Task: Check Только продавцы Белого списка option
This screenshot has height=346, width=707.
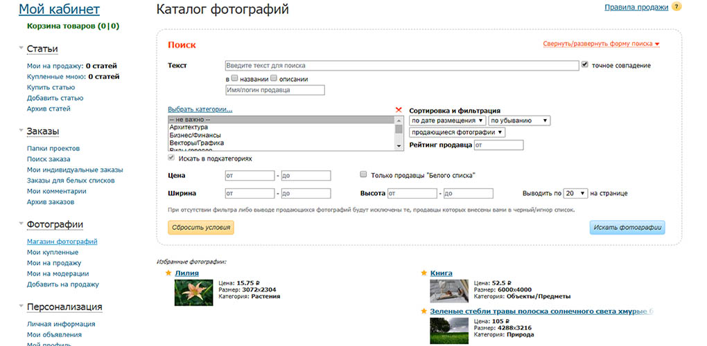Action: pyautogui.click(x=363, y=174)
